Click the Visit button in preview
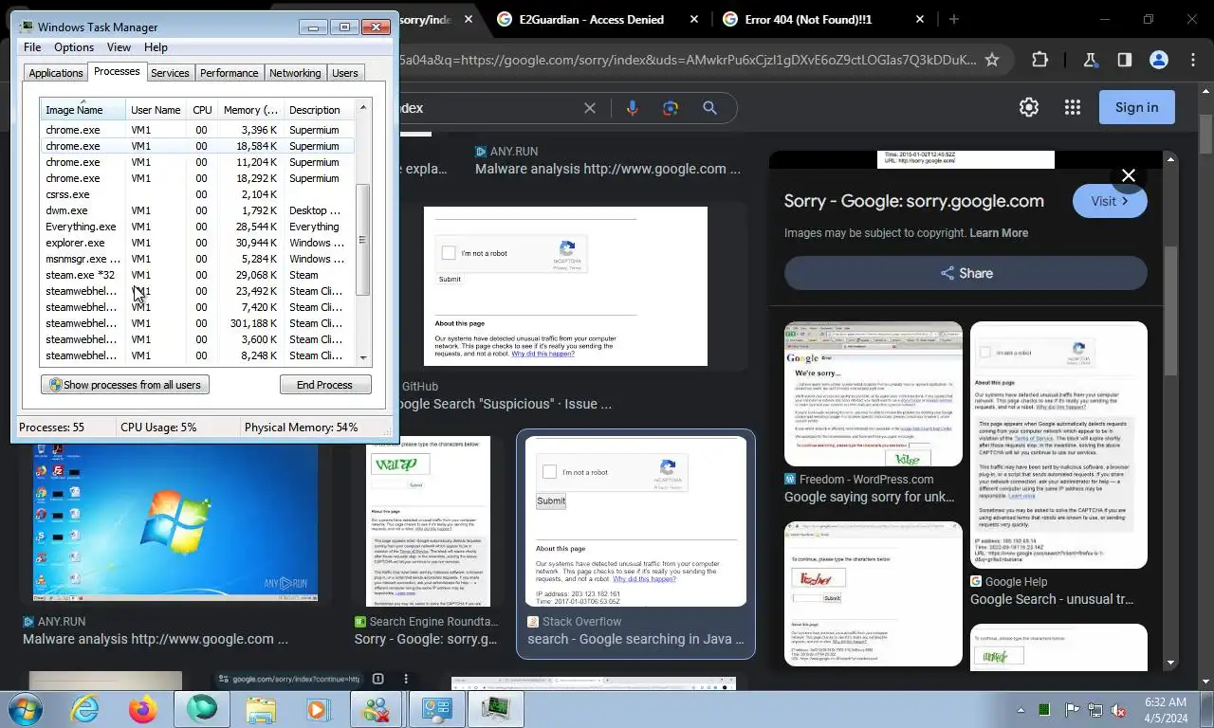Image resolution: width=1214 pixels, height=728 pixels. click(1110, 201)
